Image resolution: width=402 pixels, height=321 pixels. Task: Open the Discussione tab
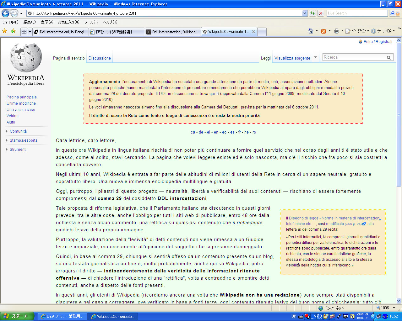[x=100, y=58]
